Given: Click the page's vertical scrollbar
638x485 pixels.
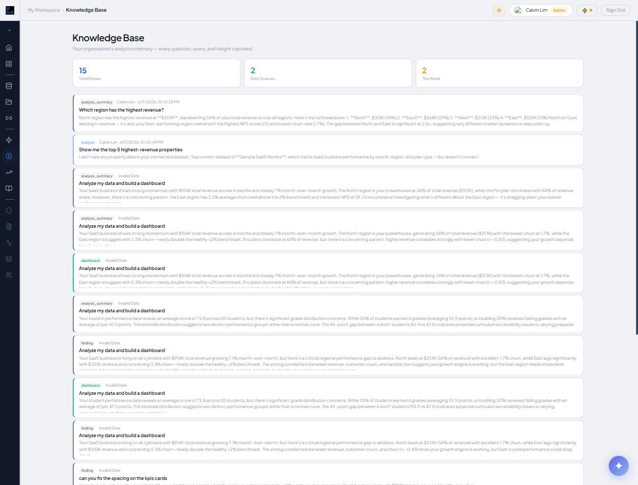Looking at the screenshot, I should coord(636,178).
